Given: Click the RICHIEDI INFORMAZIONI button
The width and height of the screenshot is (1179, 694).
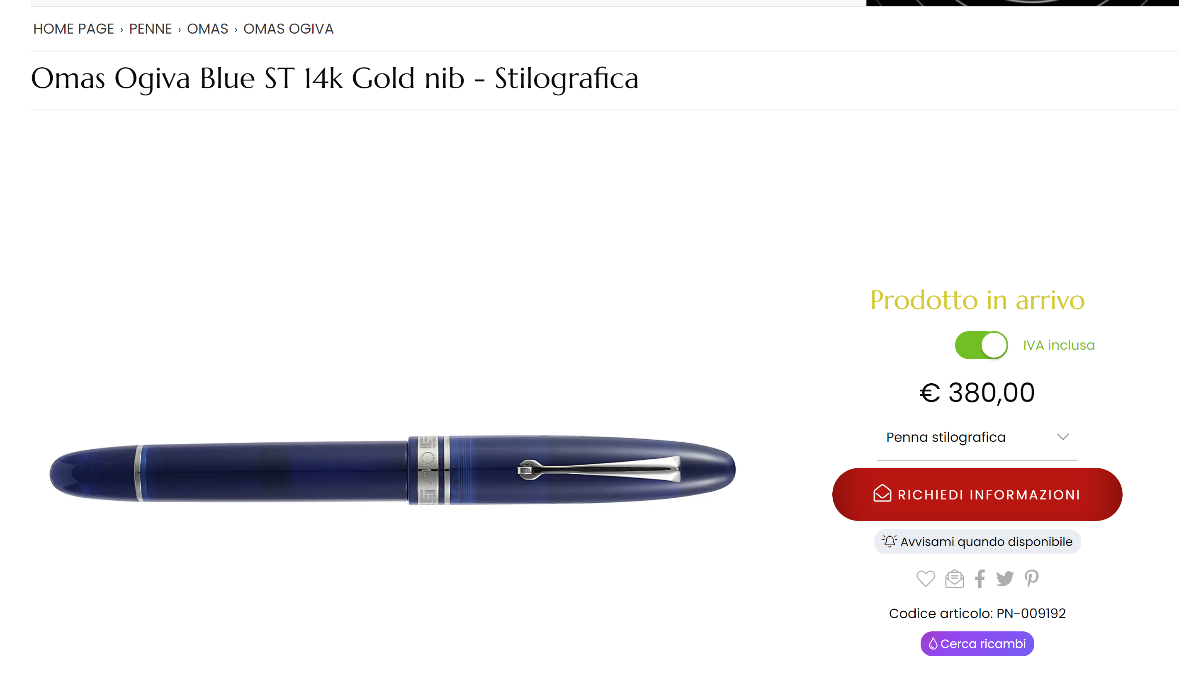Looking at the screenshot, I should [x=977, y=494].
